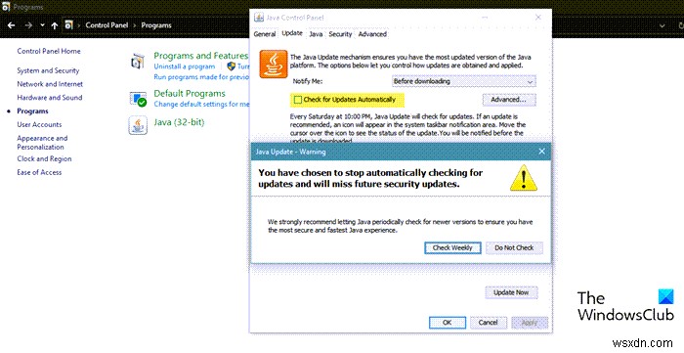684x353 pixels.
Task: Close the Java Control Panel window
Action: coord(537,18)
